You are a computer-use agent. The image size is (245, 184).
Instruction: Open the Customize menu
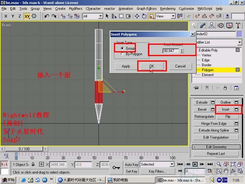tap(186, 9)
